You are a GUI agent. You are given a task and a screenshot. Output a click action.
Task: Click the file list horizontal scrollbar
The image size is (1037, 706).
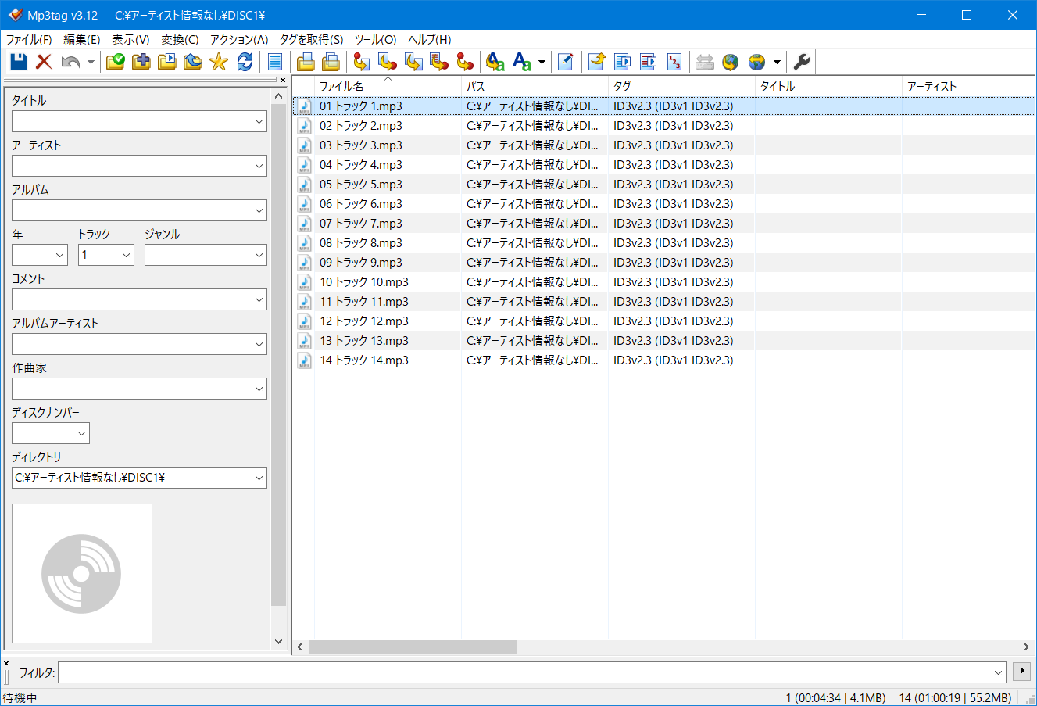click(x=413, y=647)
